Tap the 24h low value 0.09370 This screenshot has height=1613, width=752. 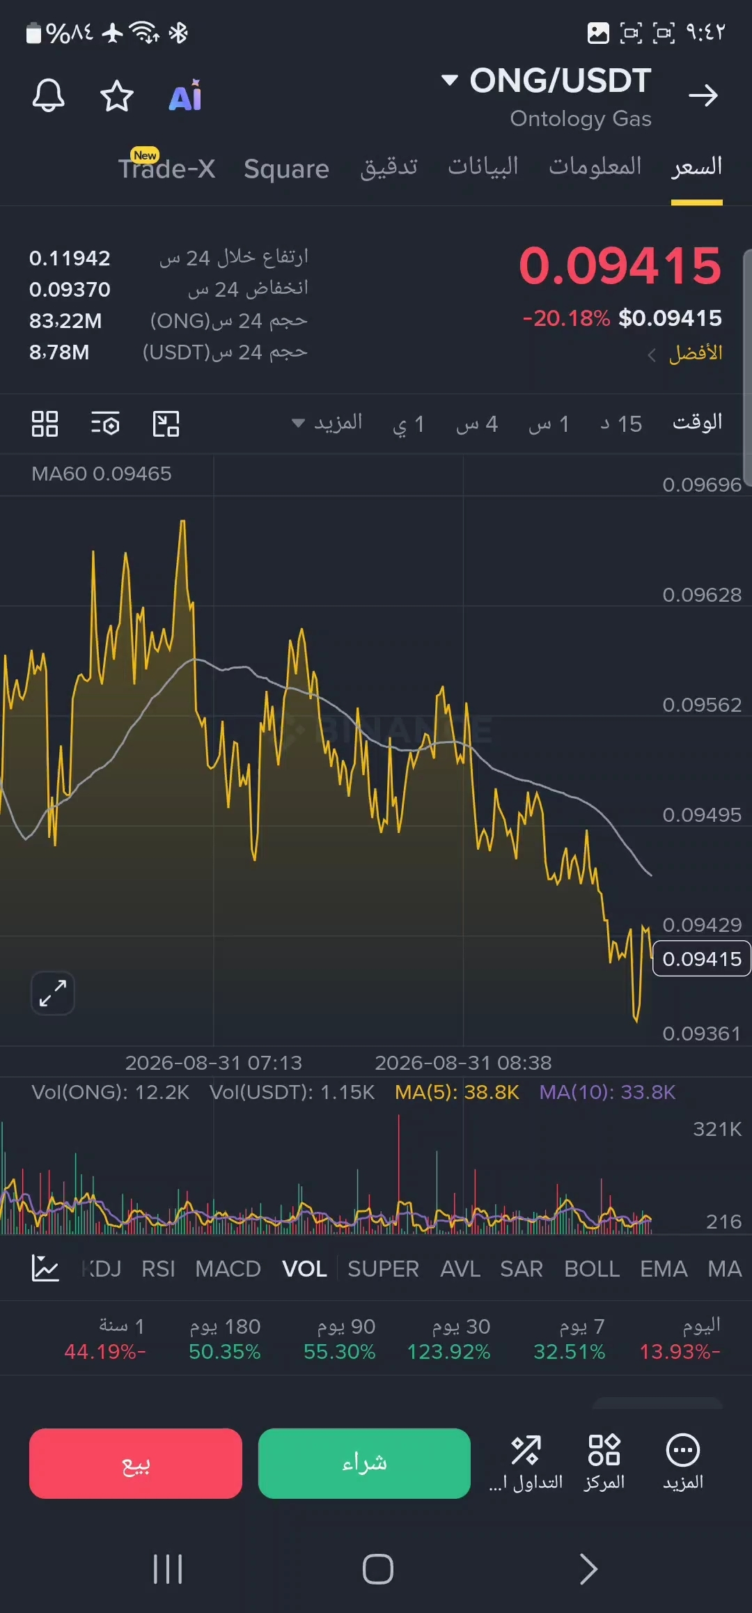[70, 290]
